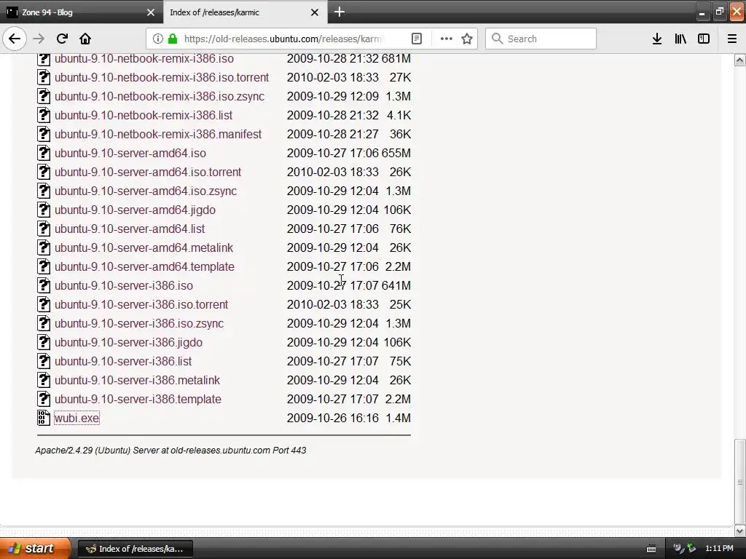Close the Zone 94 - Blog tab
This screenshot has height=559, width=746.
(151, 12)
